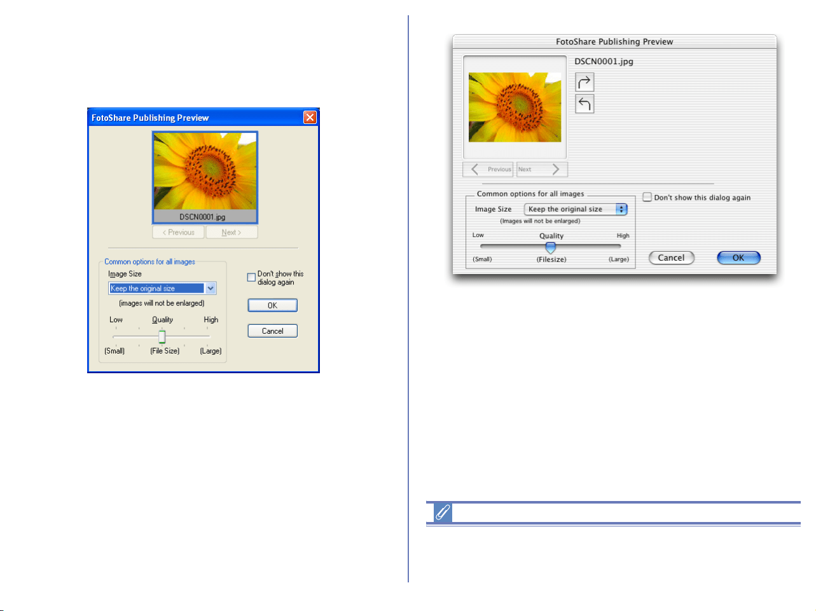The height and width of the screenshot is (611, 816).
Task: Rotate image counterclockwise in Mac preview dialog
Action: pyautogui.click(x=584, y=104)
